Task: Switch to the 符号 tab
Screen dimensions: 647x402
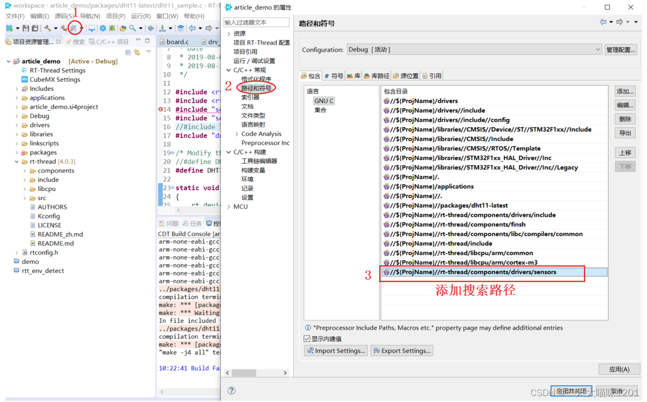Action: point(333,76)
